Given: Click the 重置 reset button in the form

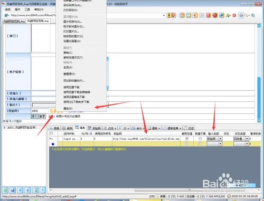Looking at the screenshot, I should click(42, 117).
